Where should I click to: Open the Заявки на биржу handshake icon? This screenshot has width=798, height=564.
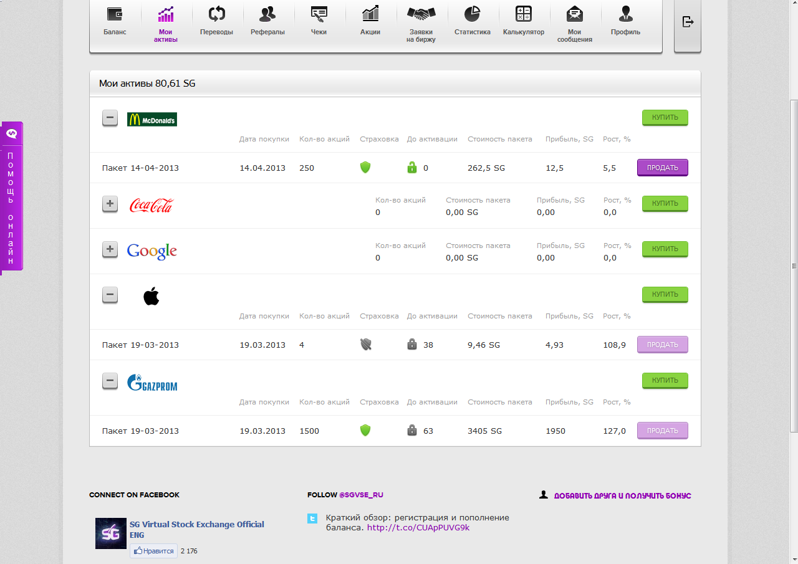(x=421, y=14)
